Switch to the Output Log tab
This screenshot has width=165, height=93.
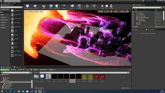[18, 67]
